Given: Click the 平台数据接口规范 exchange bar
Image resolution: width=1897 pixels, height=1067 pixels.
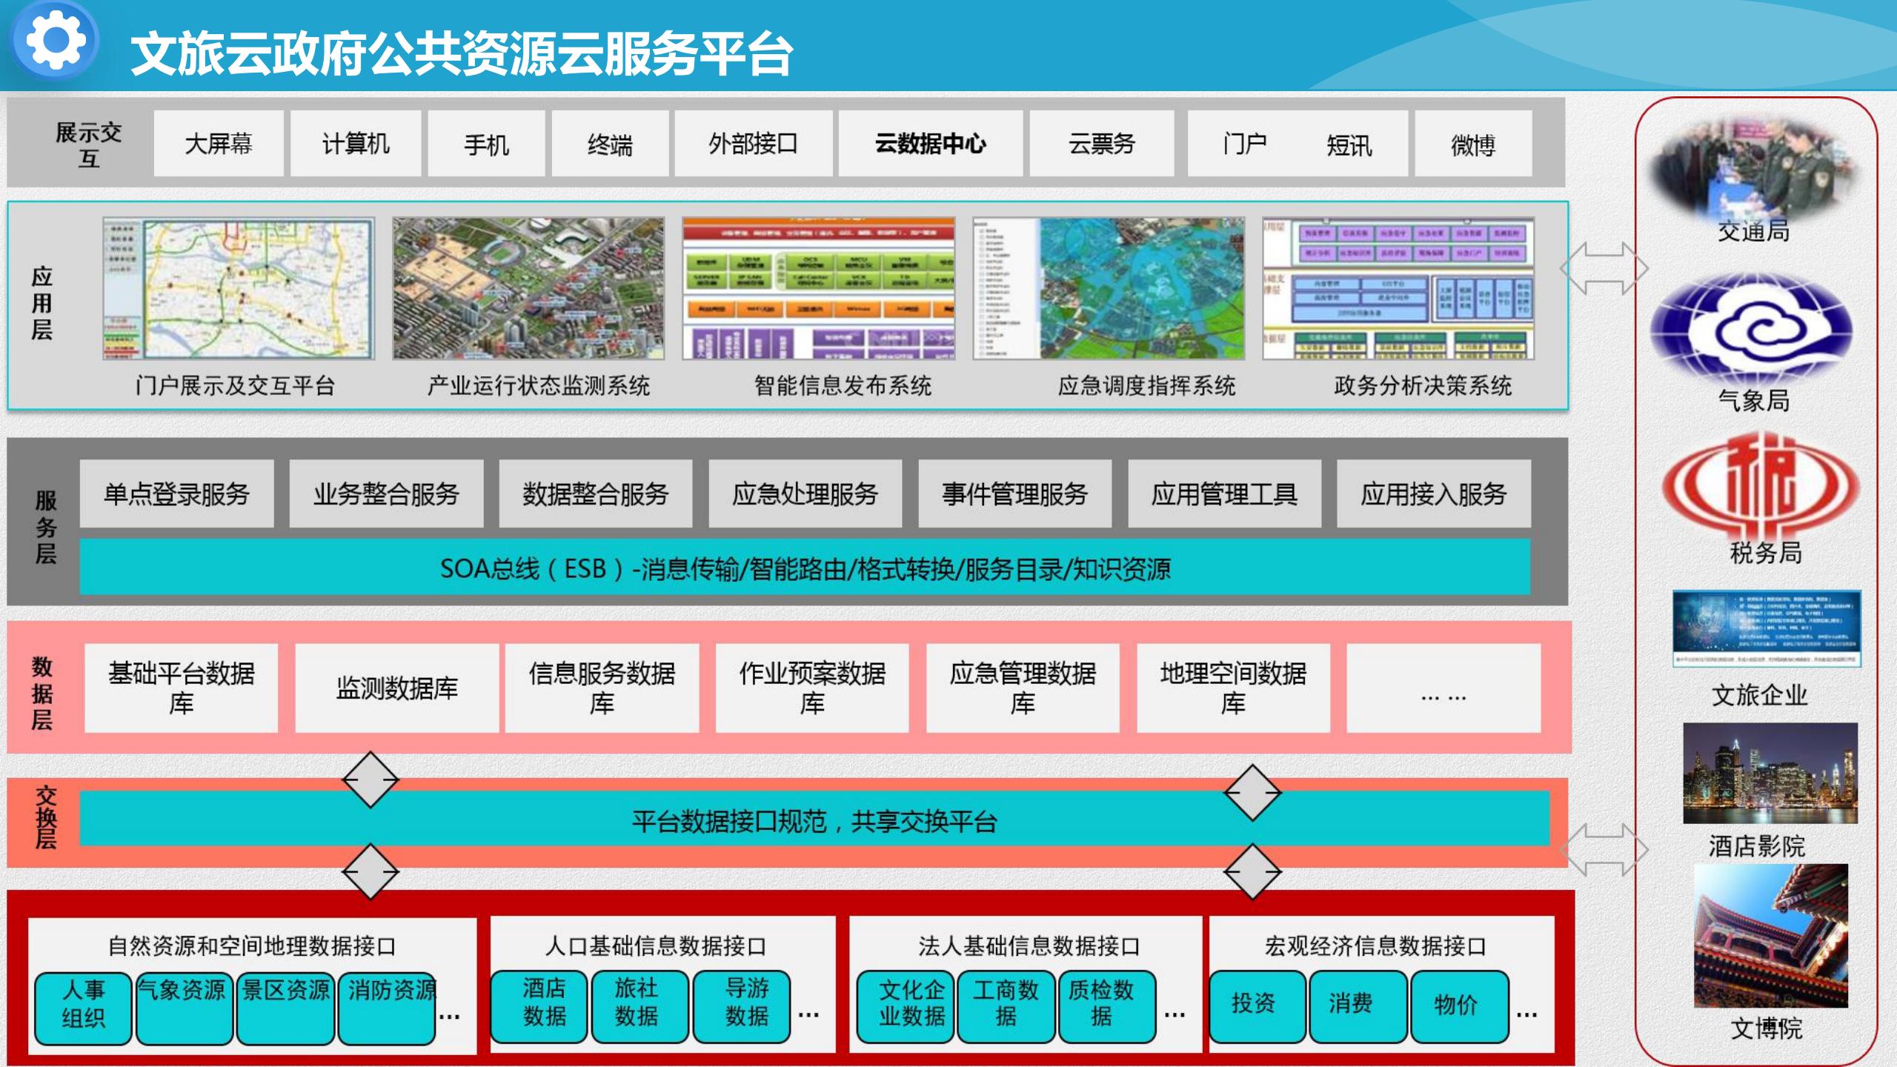Looking at the screenshot, I should (x=814, y=821).
